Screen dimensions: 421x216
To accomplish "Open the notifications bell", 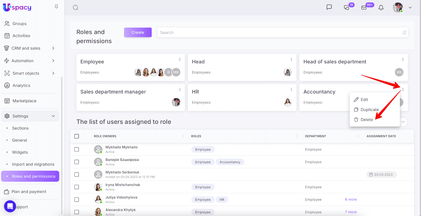I will click(381, 8).
